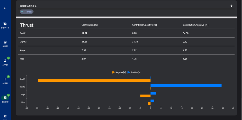Click the orange Negative [%] legend icon
242x120 pixels.
coord(113,72)
